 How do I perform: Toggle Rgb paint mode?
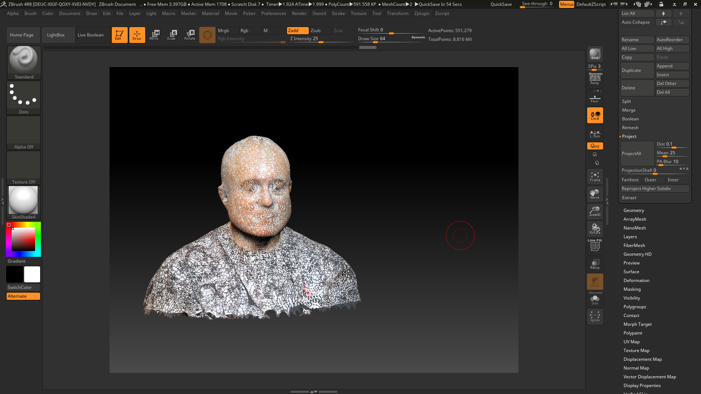[x=250, y=31]
